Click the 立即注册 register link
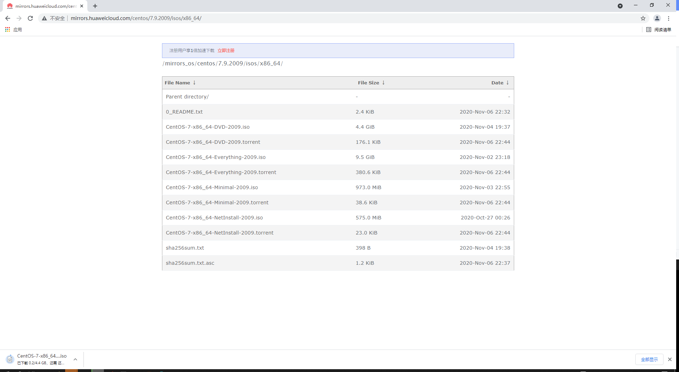The width and height of the screenshot is (679, 372). [x=226, y=51]
